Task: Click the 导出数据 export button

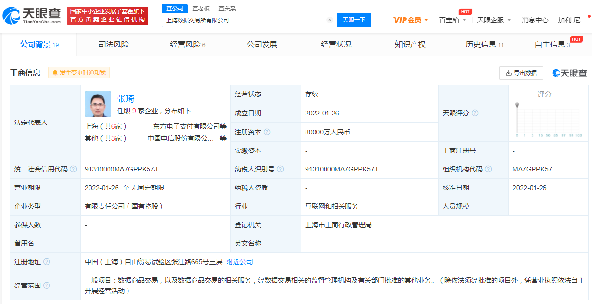Action: point(521,73)
